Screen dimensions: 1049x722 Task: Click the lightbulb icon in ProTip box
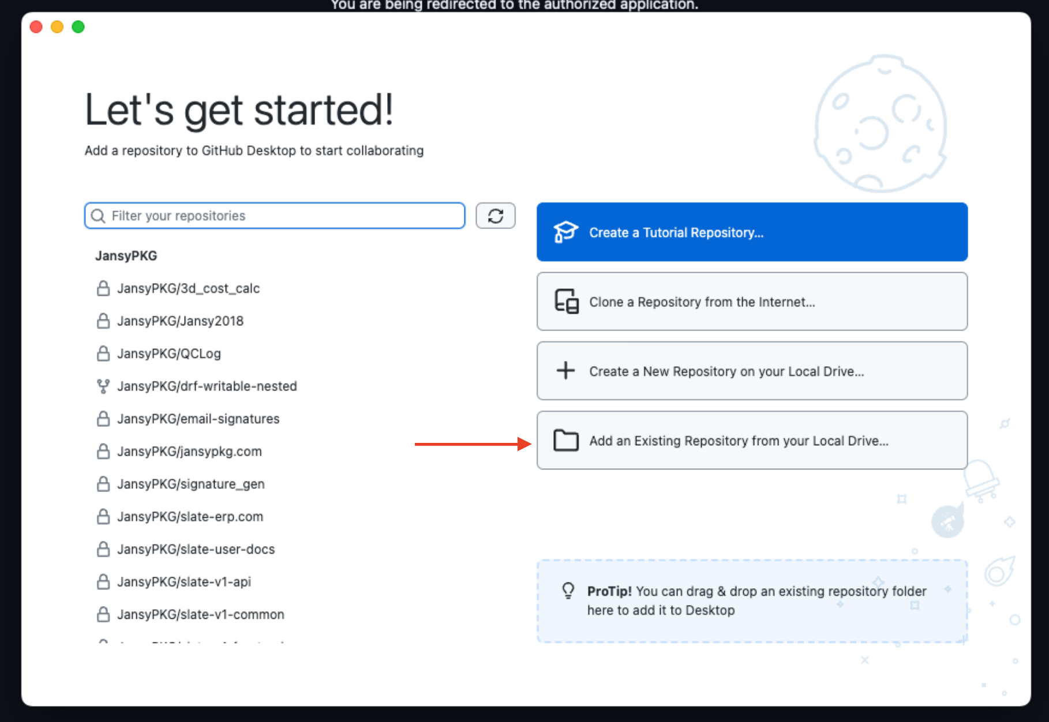point(569,591)
